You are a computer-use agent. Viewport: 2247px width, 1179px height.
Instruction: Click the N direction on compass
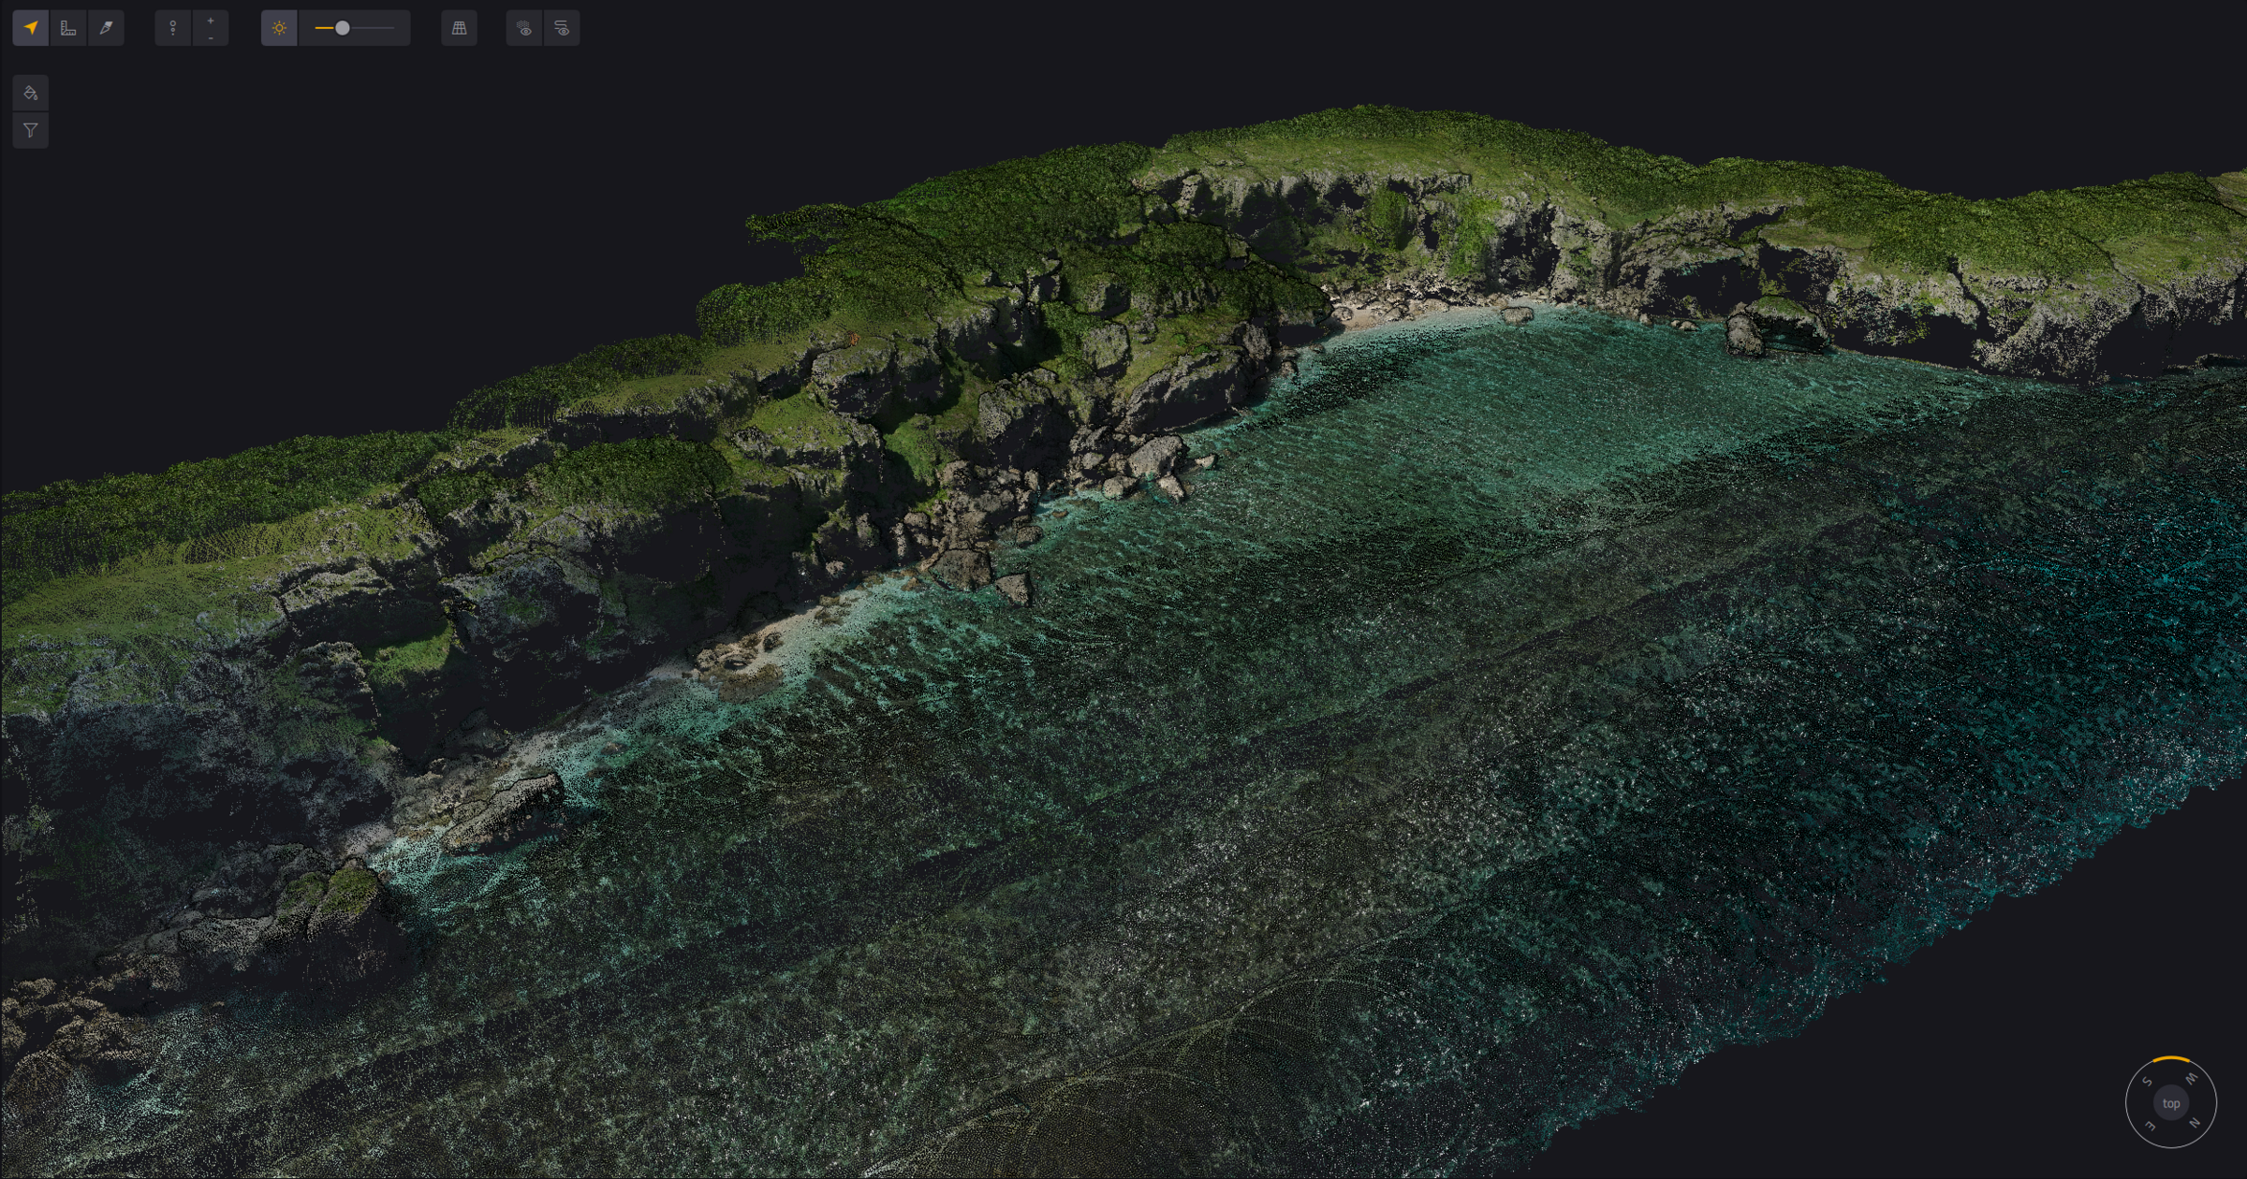pos(2194,1123)
